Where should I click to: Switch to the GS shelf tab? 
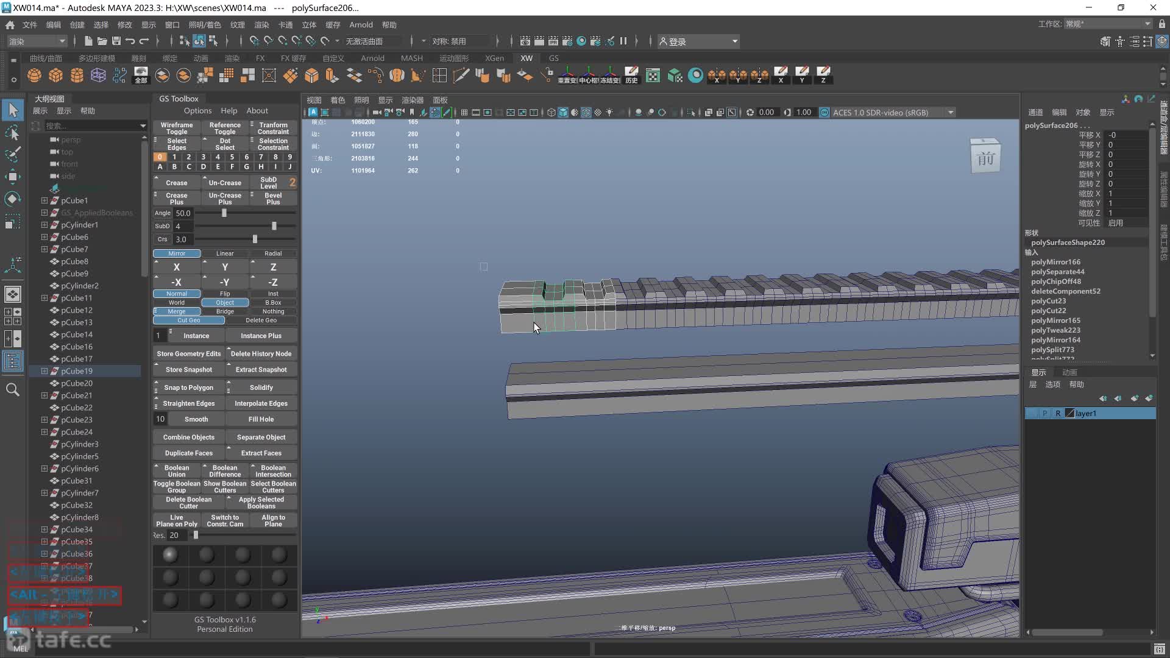coord(553,58)
